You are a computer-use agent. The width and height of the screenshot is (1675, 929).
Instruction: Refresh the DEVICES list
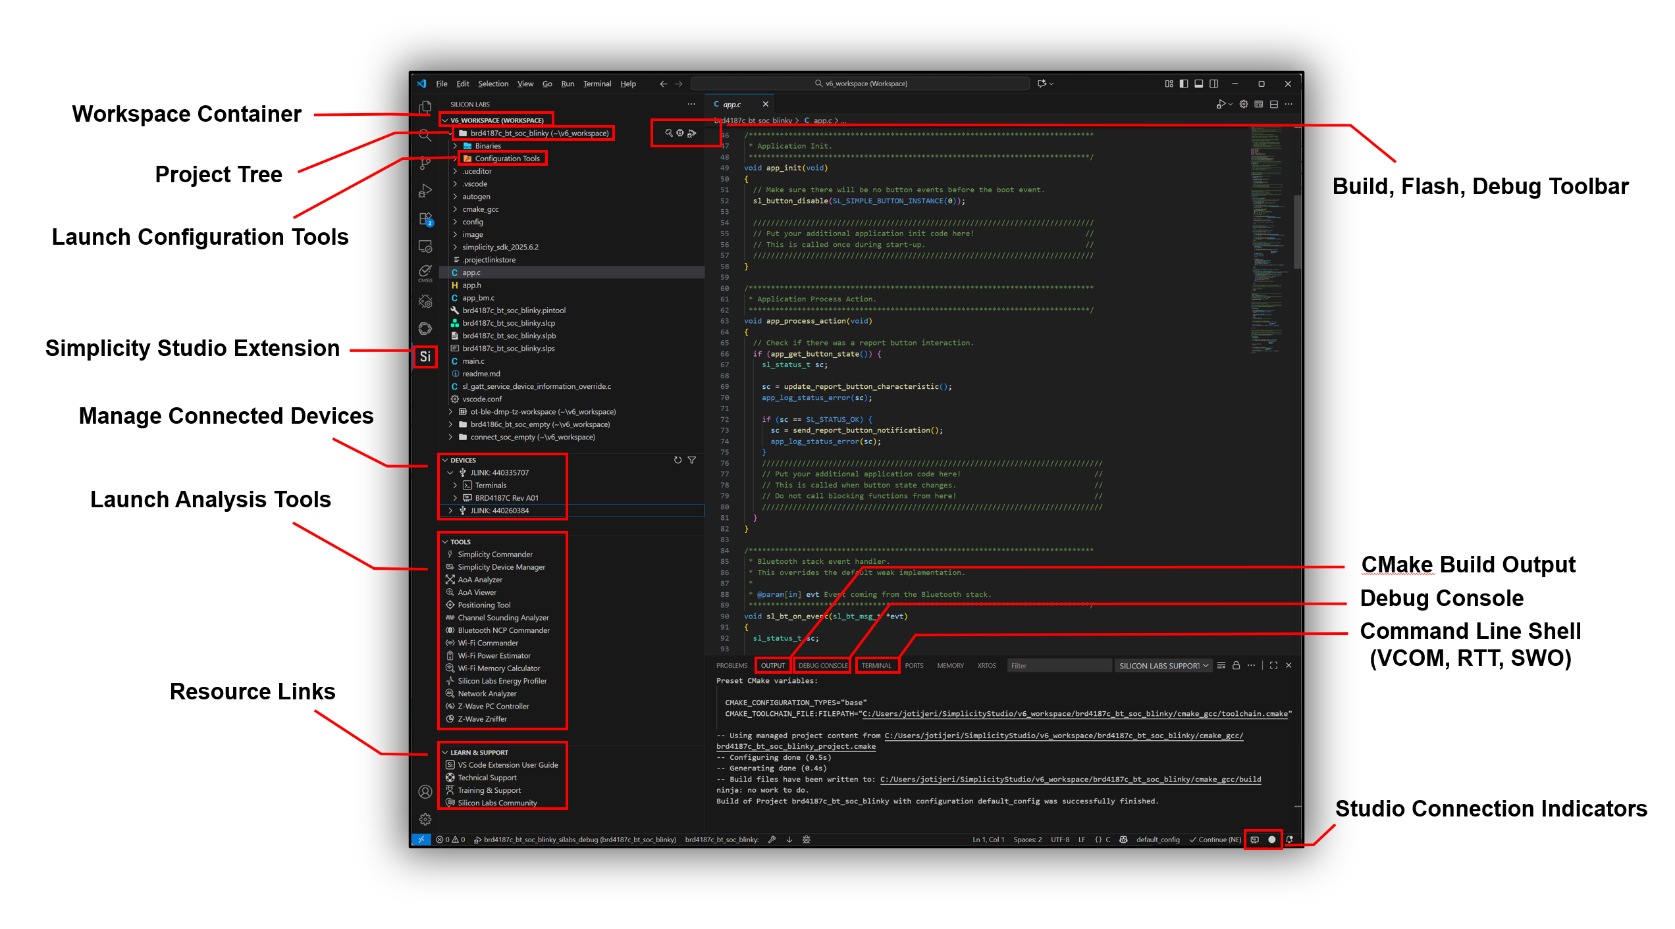tap(678, 460)
